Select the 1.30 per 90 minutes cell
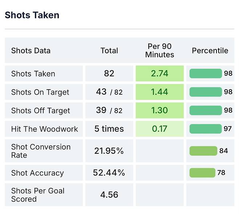 click(x=159, y=110)
